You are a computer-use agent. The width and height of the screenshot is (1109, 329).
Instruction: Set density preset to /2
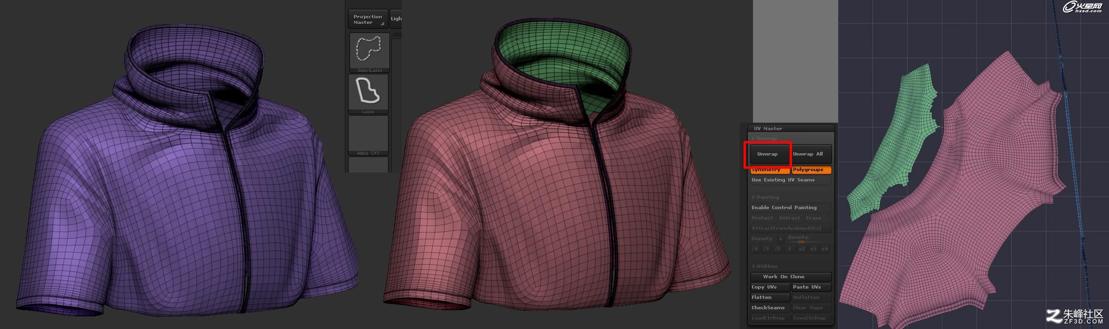coord(778,249)
